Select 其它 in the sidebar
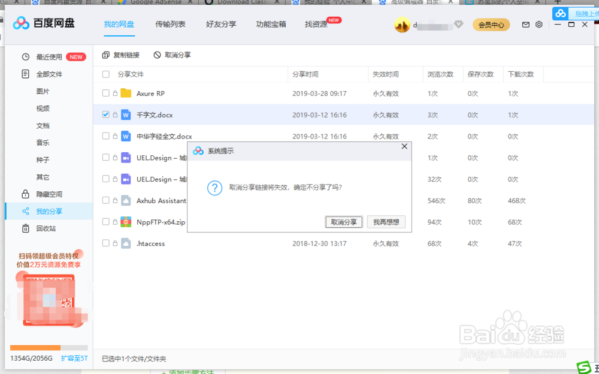 43,177
